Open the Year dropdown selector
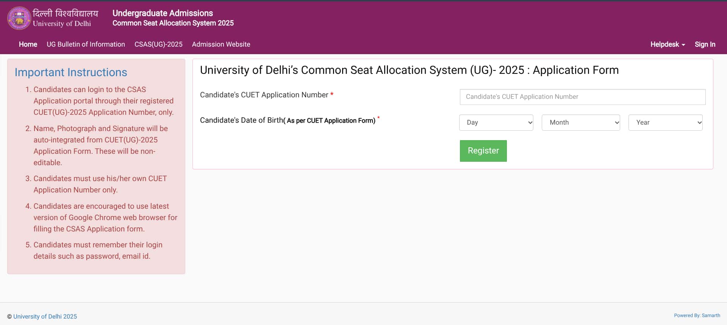727x325 pixels. (x=665, y=122)
